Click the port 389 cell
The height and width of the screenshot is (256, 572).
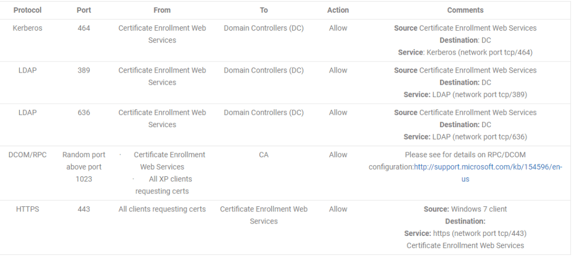coord(84,70)
